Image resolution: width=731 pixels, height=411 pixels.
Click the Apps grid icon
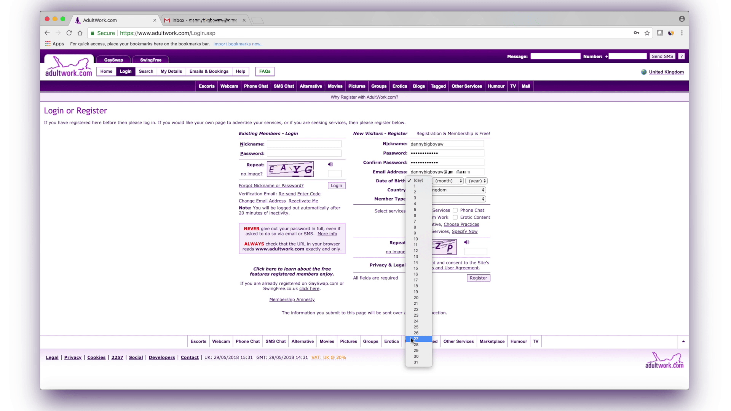coord(48,44)
